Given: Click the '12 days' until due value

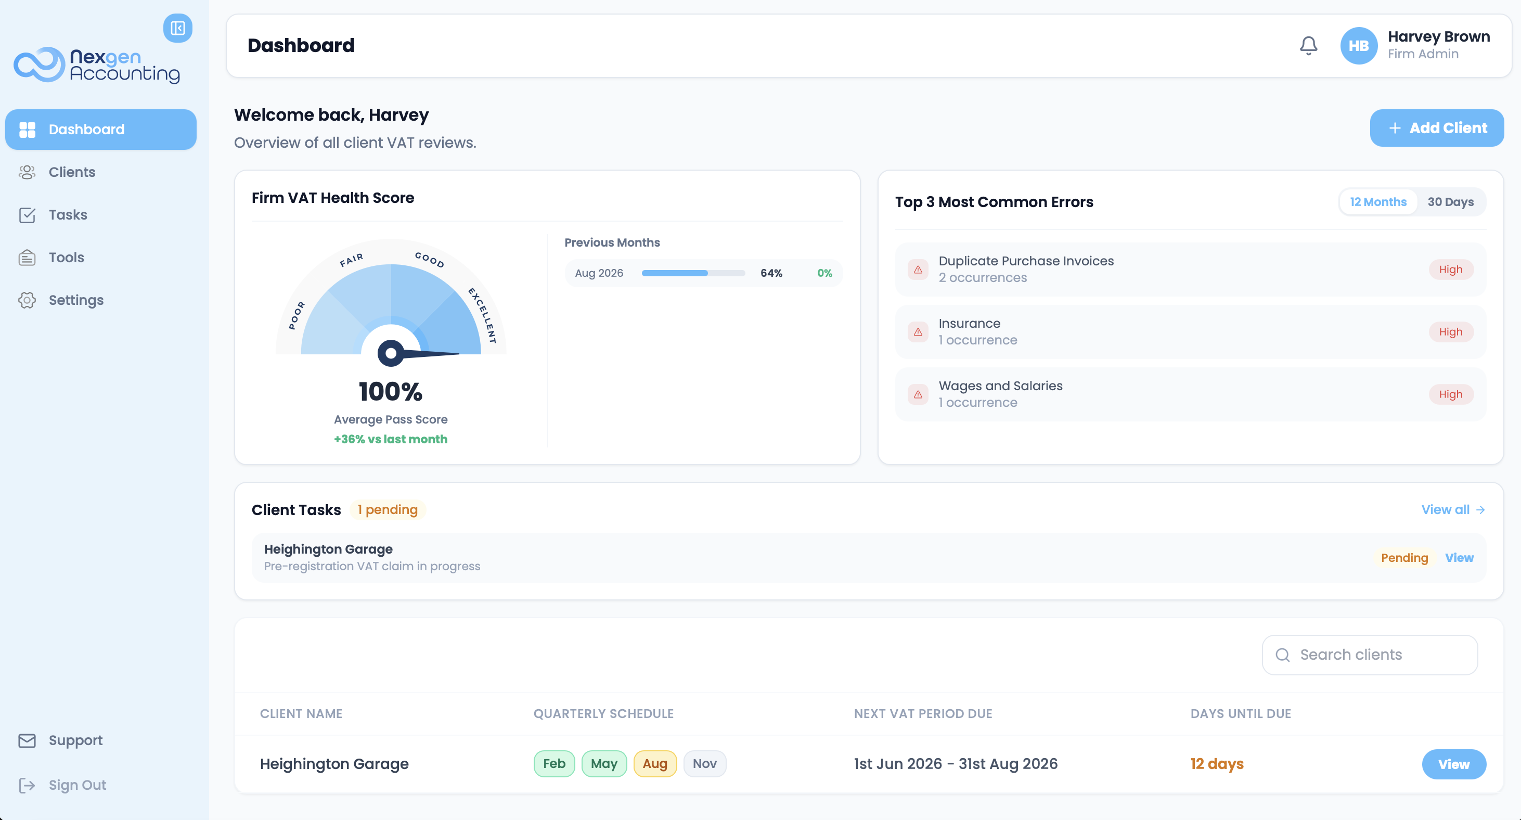Looking at the screenshot, I should [1217, 764].
